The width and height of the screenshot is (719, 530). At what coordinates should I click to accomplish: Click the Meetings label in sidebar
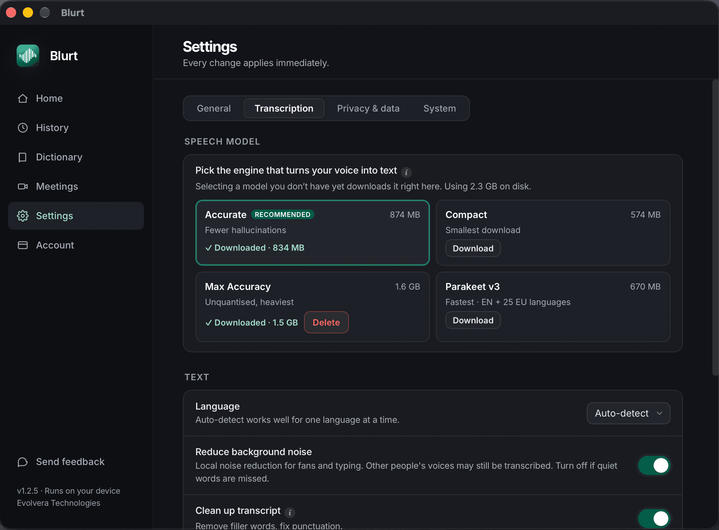[x=57, y=186]
